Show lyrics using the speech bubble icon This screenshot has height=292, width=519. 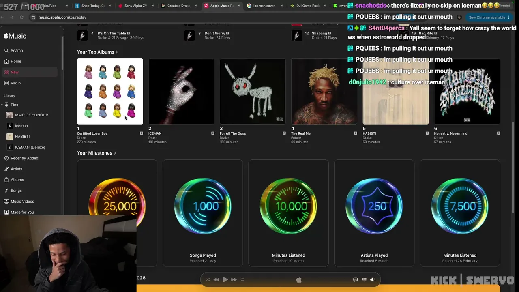pos(356,279)
